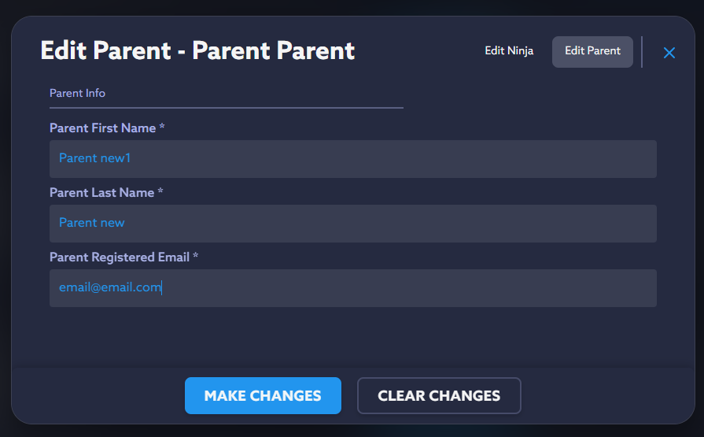Switch to the Edit Ninja tab
The image size is (704, 437).
(509, 51)
